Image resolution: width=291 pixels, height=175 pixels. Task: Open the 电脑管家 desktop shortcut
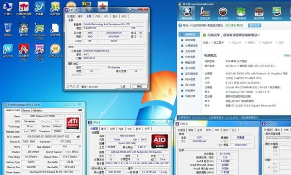point(55,9)
